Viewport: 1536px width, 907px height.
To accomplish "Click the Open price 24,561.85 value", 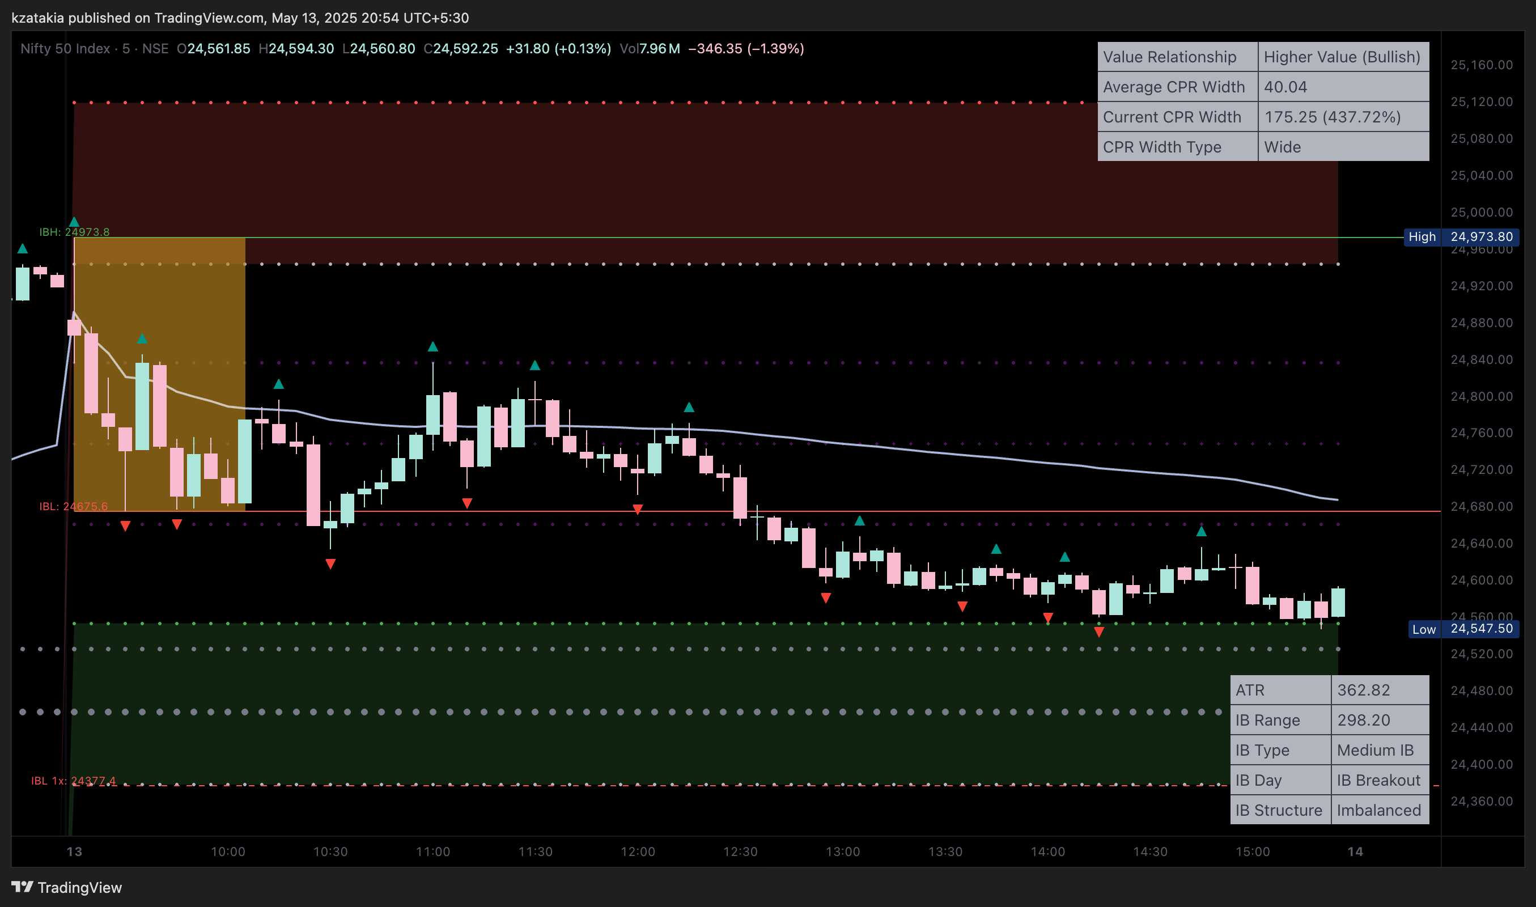I will tap(219, 48).
